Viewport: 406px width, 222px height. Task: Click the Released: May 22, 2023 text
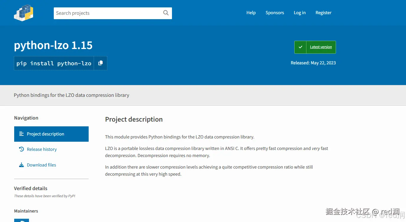pos(313,63)
